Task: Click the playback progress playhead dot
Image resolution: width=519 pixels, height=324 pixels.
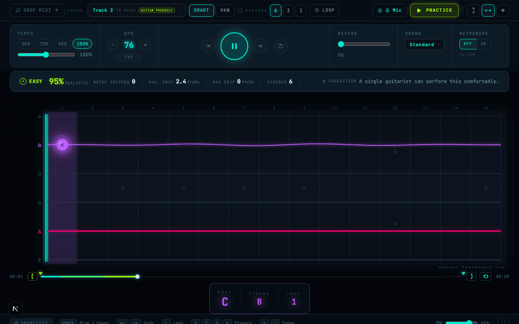Action: pyautogui.click(x=137, y=277)
